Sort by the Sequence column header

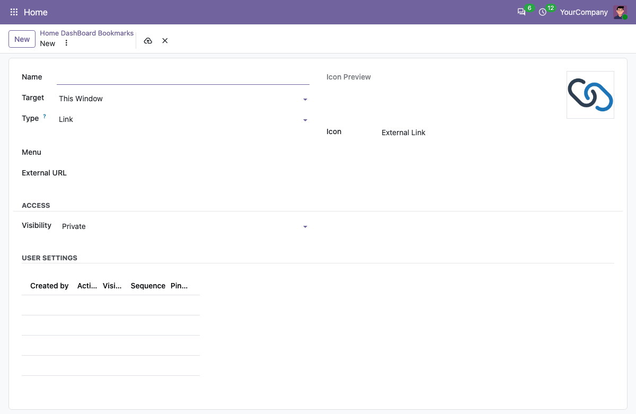148,286
